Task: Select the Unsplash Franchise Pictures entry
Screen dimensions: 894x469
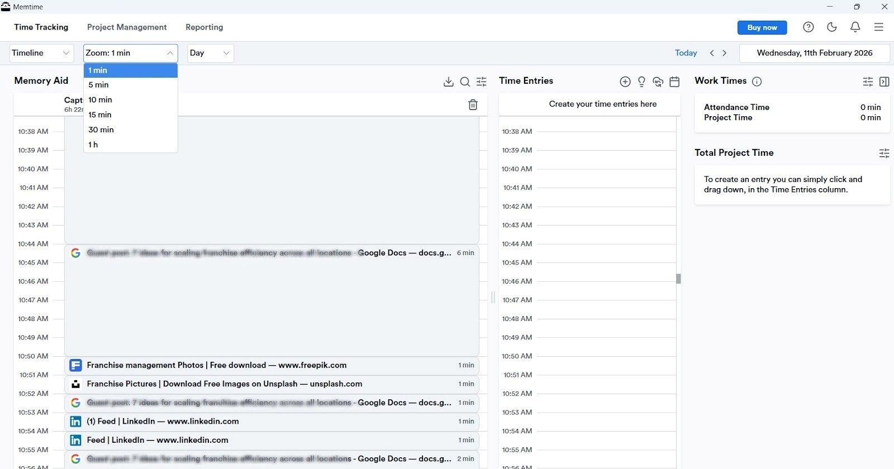Action: [272, 384]
